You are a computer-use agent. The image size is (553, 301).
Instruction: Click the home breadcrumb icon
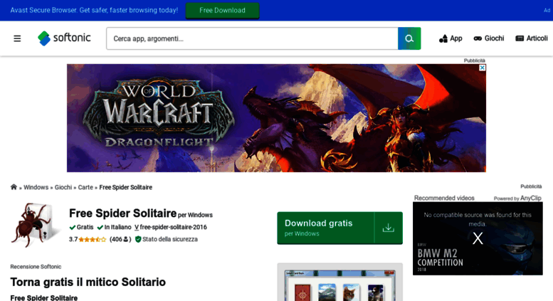coord(14,187)
